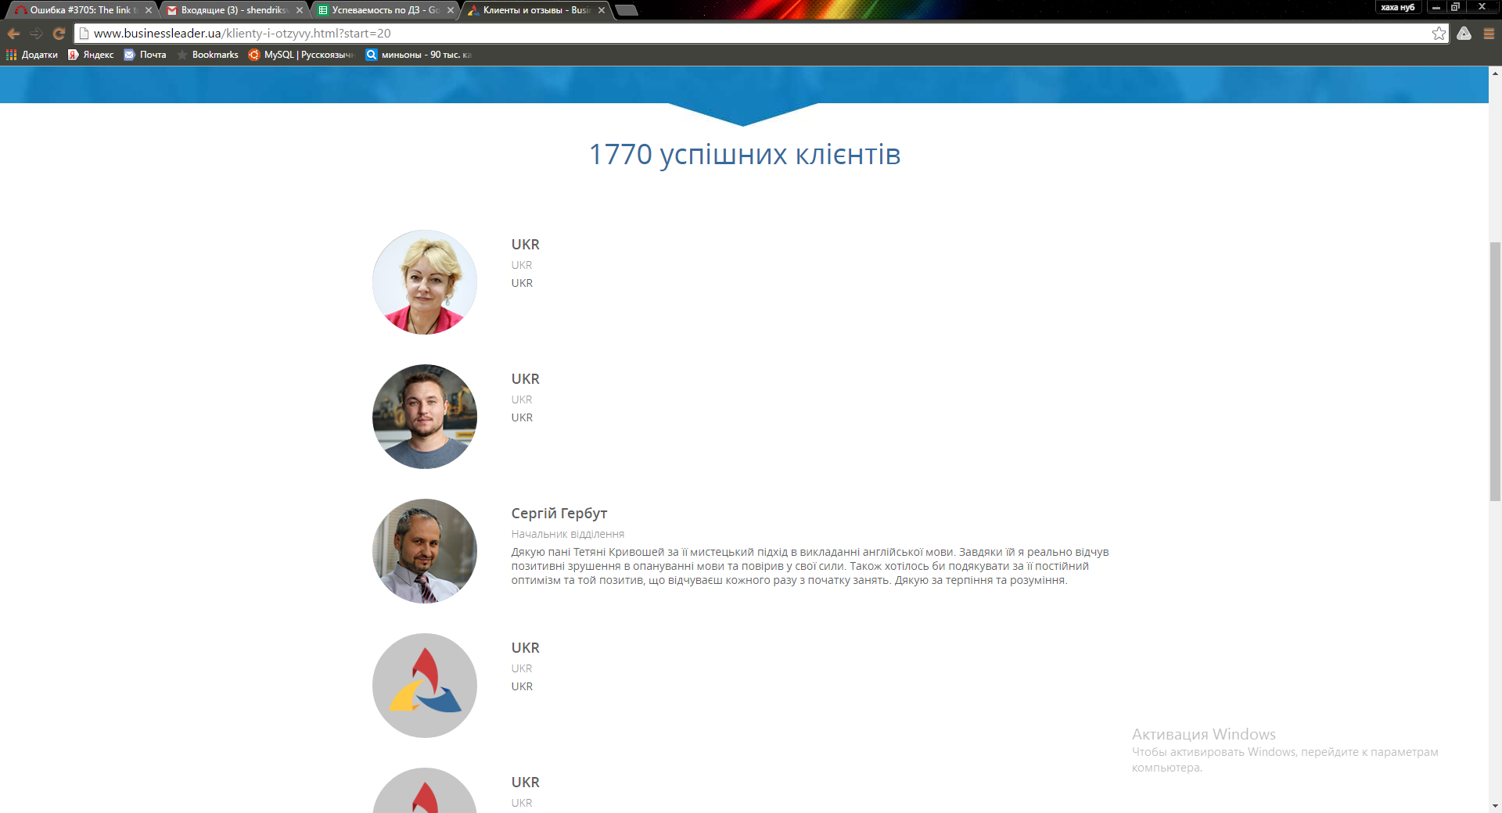Viewport: 1502px width, 813px height.
Task: Click Сергій Гербут's profile photo
Action: pos(425,551)
